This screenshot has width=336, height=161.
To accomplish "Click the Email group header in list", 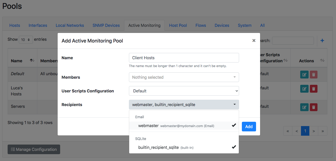I will click(x=140, y=117).
